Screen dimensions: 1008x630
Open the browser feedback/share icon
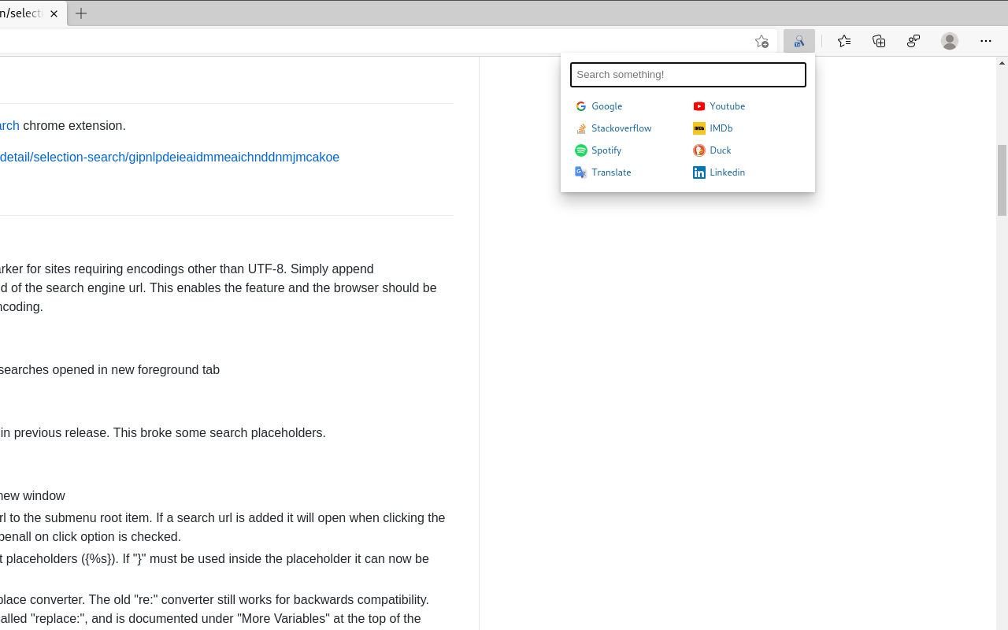(913, 41)
